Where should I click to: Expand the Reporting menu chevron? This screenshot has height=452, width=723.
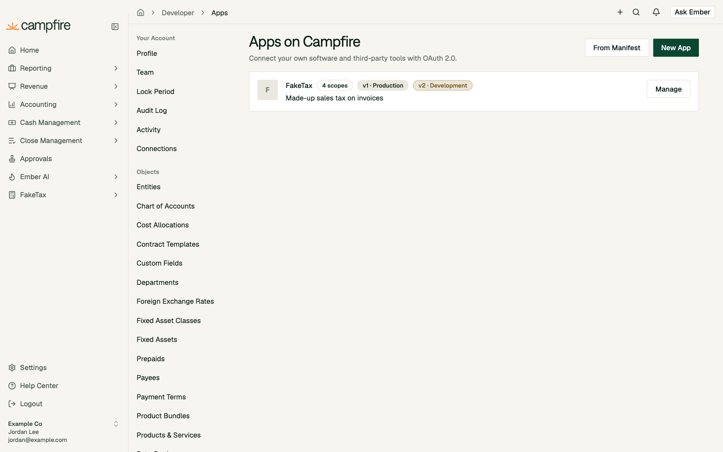116,68
